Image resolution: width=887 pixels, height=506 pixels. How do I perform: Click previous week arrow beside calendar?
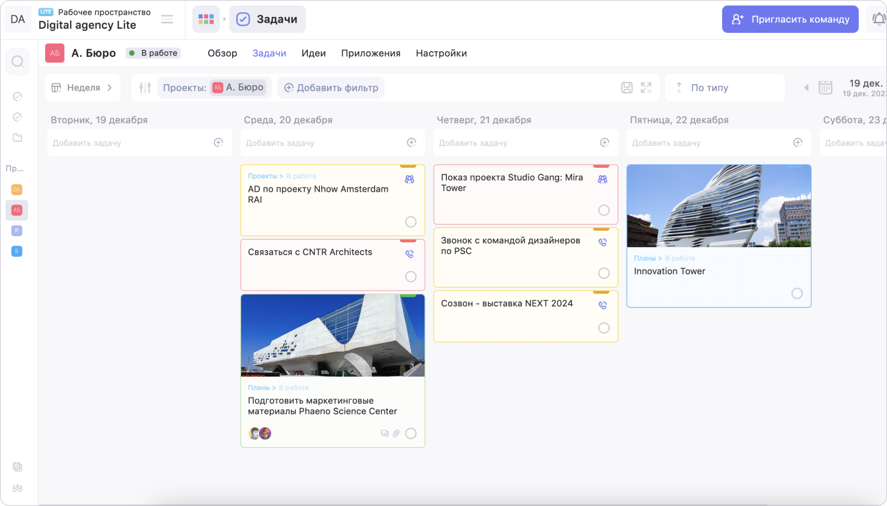tap(806, 88)
